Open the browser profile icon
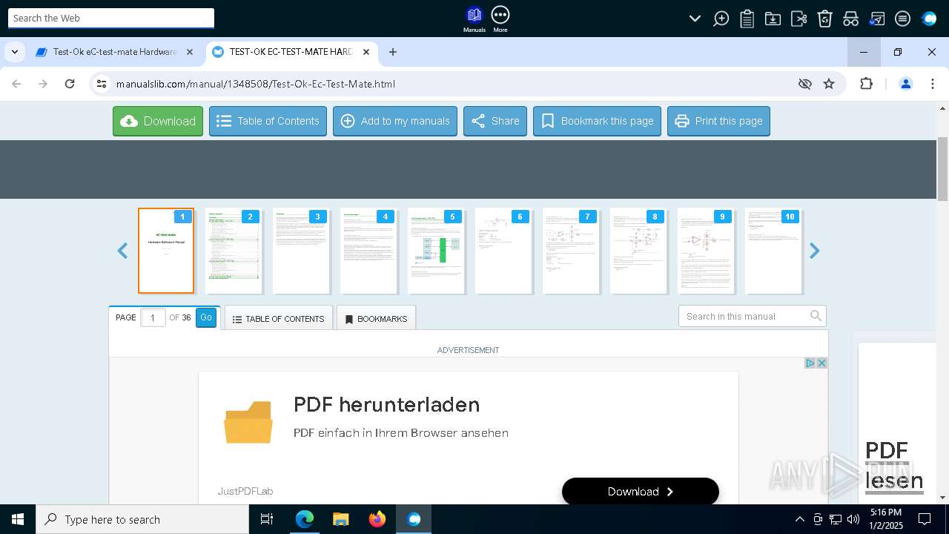This screenshot has height=534, width=949. tap(905, 84)
